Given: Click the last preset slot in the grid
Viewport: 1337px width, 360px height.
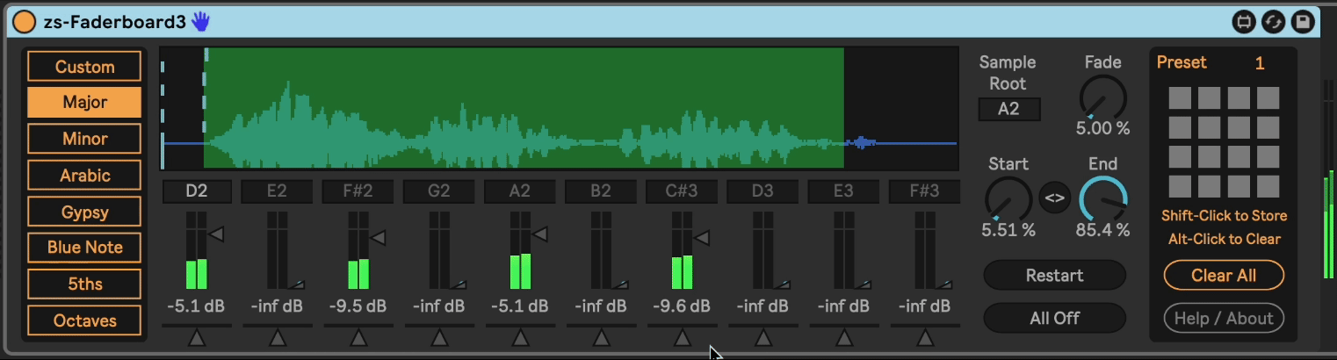Looking at the screenshot, I should pyautogui.click(x=1268, y=186).
